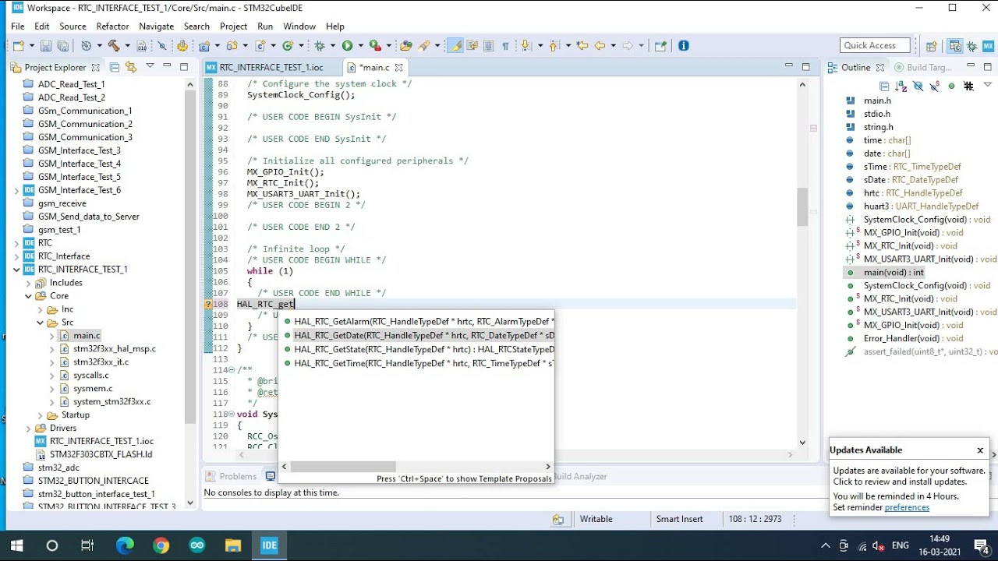Click the Quick Access search field

(876, 46)
